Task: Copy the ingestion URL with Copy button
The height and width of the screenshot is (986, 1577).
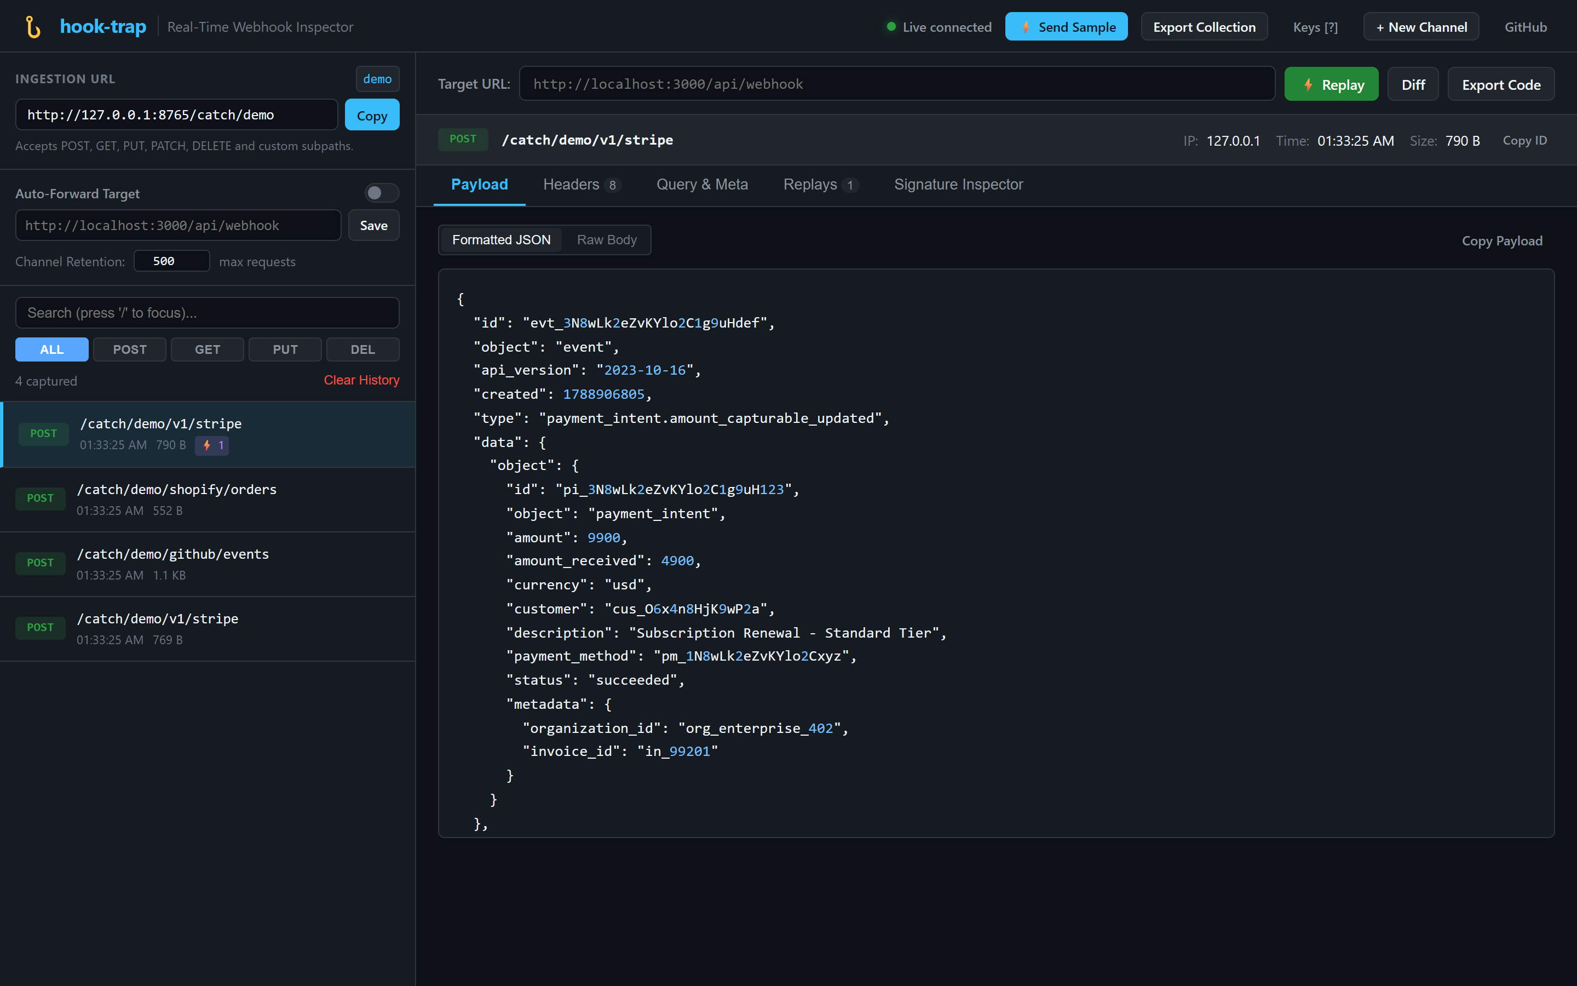Action: 372,115
